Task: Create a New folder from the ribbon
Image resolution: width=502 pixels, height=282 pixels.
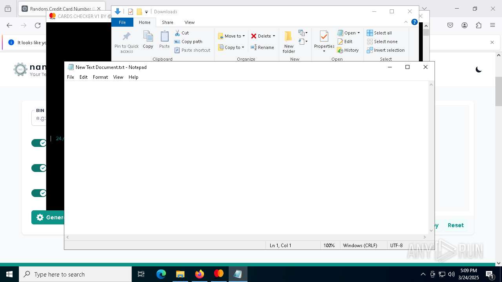Action: click(x=289, y=42)
